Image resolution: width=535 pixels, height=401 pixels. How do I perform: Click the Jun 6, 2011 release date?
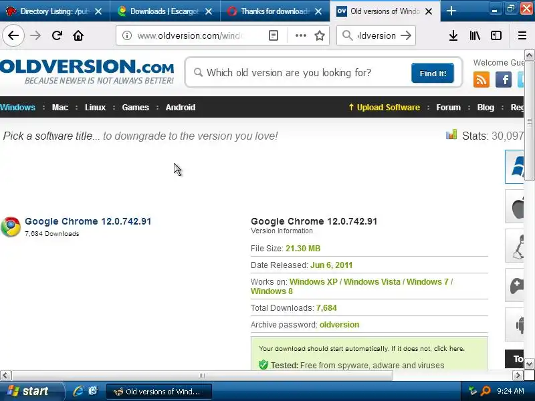tap(331, 265)
